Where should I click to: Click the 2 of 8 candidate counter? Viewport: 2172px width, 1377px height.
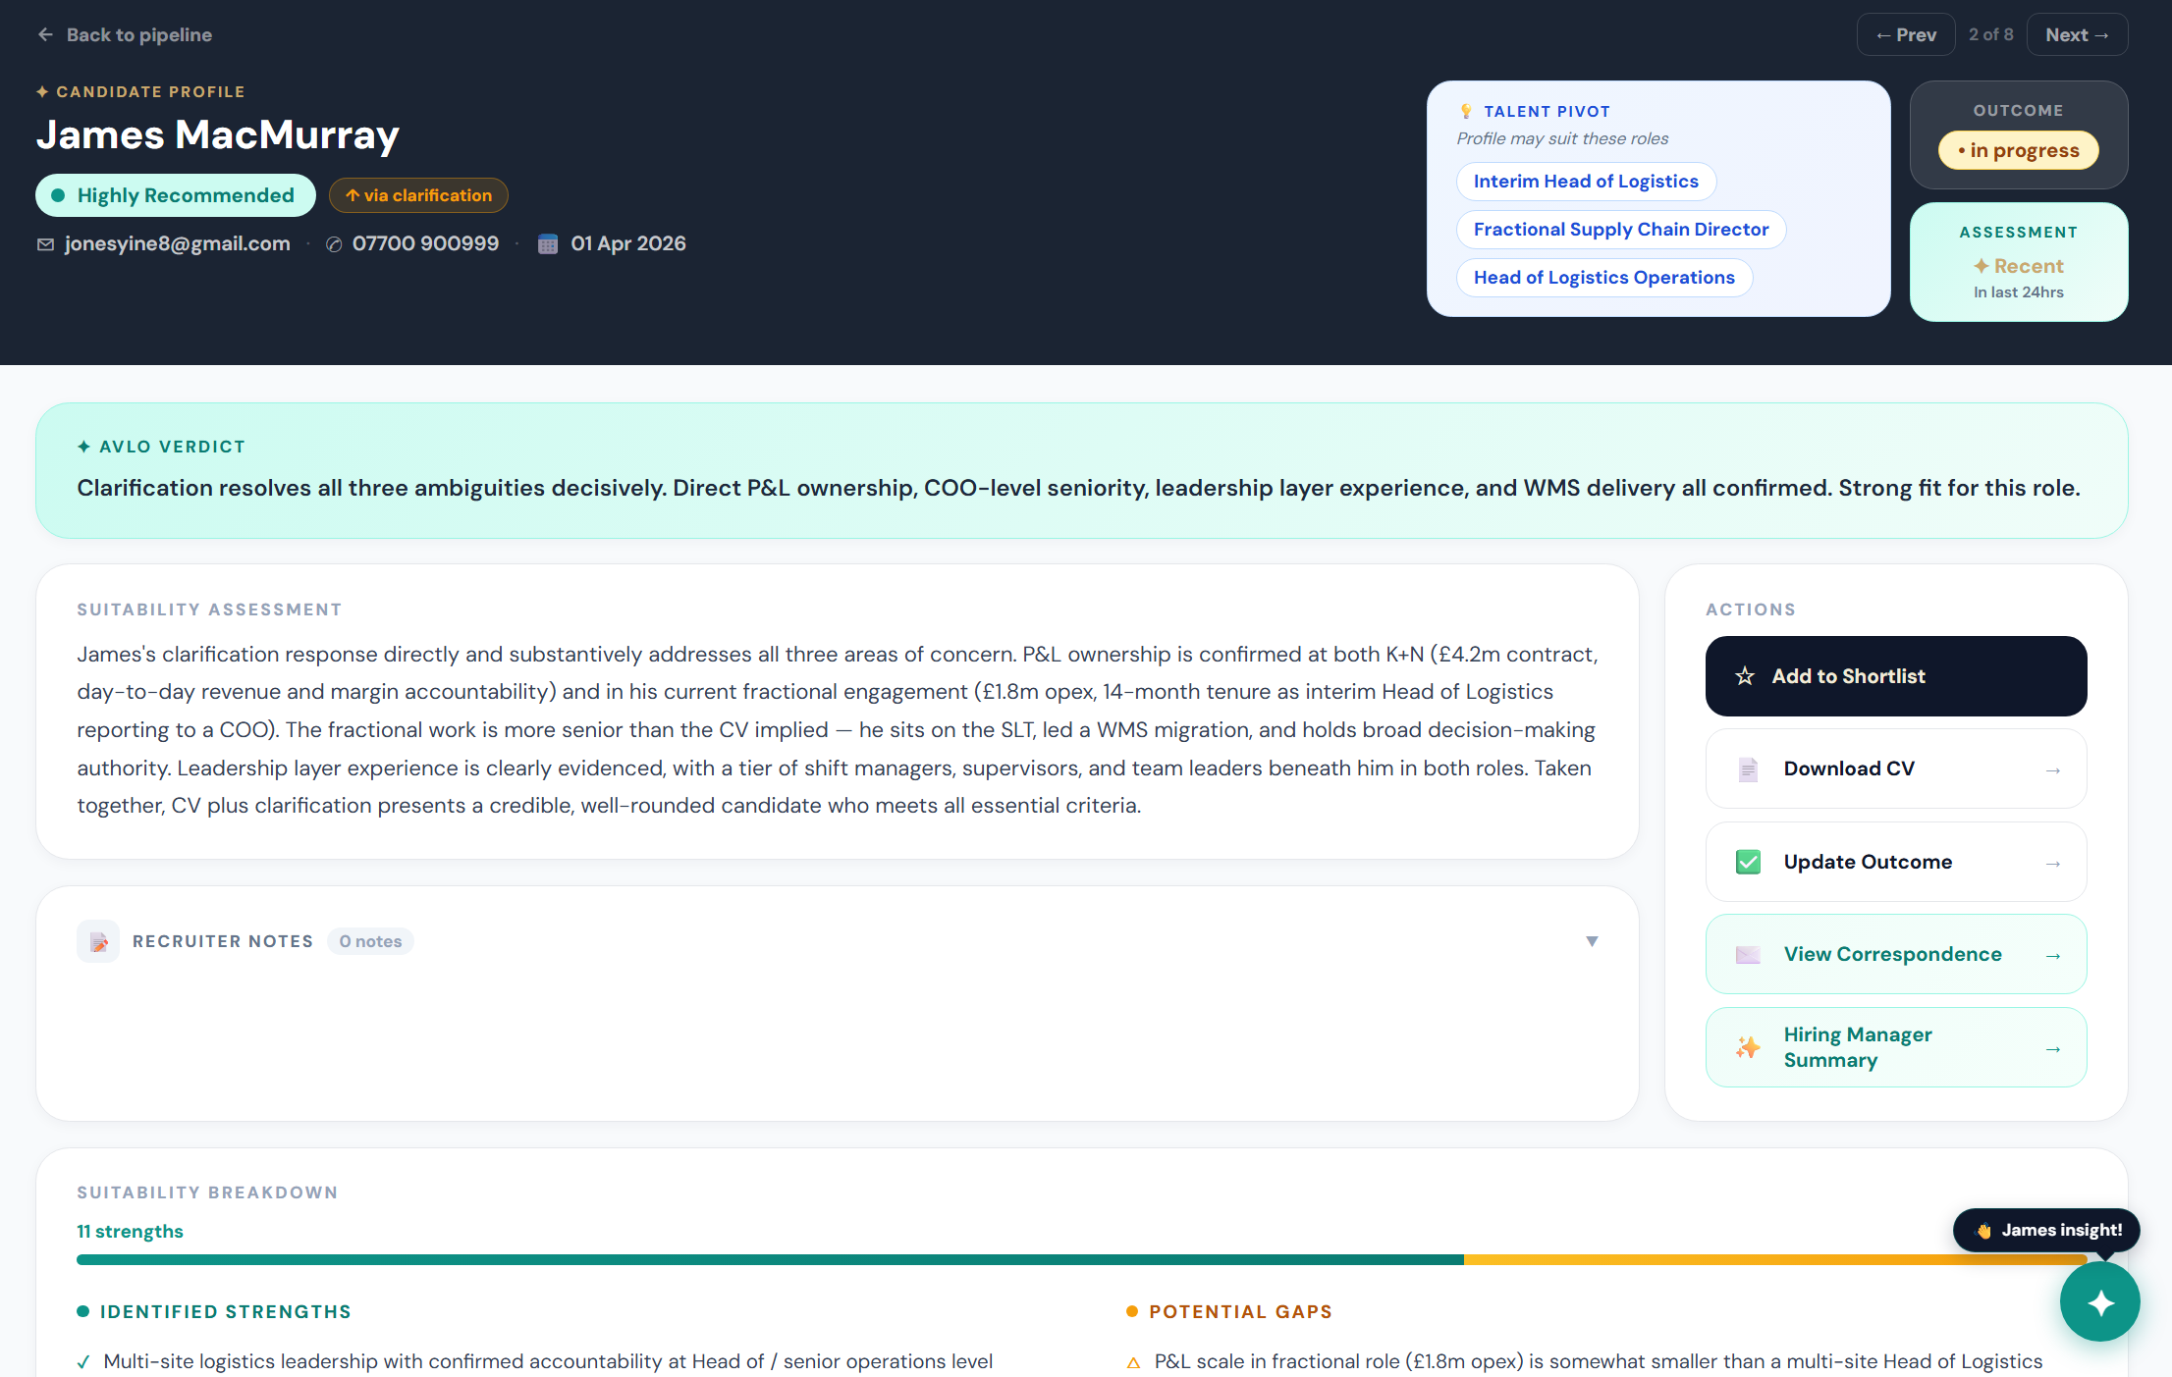tap(1990, 34)
